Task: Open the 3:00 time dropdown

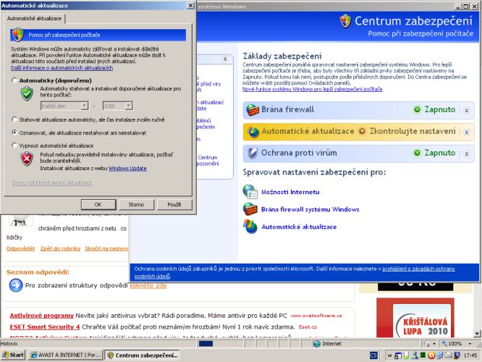Action: tap(129, 106)
